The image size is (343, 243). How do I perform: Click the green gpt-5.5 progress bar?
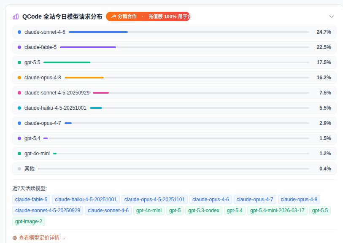(x=67, y=62)
